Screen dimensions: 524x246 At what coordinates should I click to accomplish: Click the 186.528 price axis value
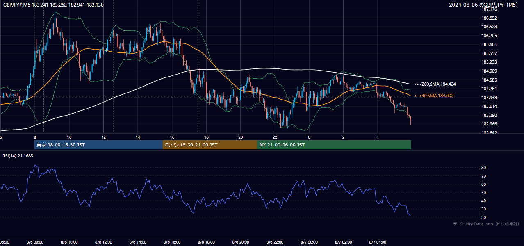pyautogui.click(x=489, y=27)
